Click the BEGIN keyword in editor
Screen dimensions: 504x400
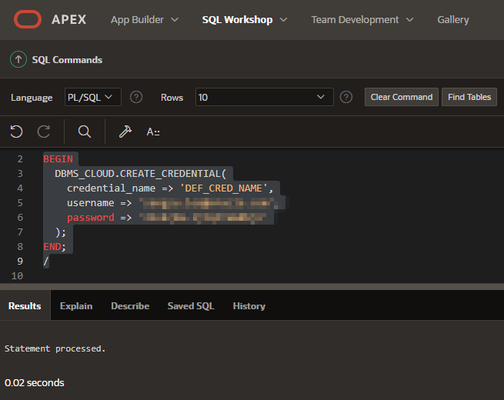pyautogui.click(x=58, y=159)
